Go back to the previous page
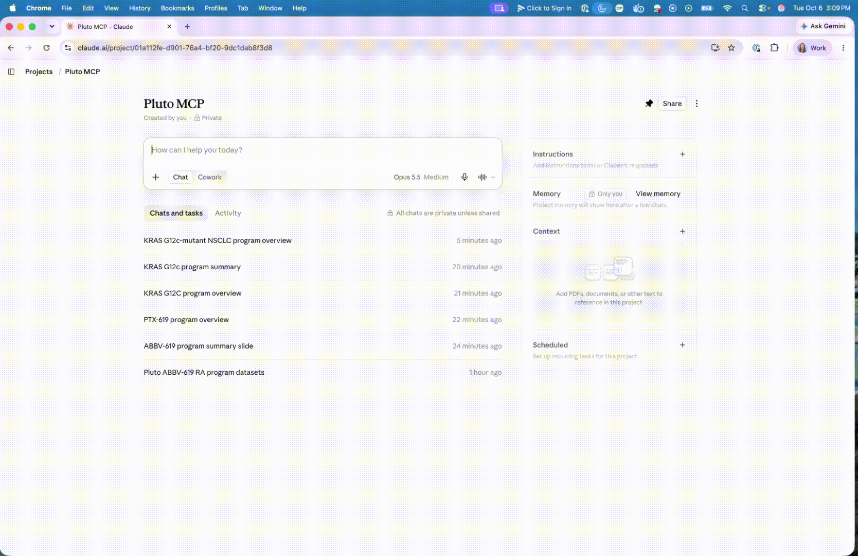 (11, 48)
